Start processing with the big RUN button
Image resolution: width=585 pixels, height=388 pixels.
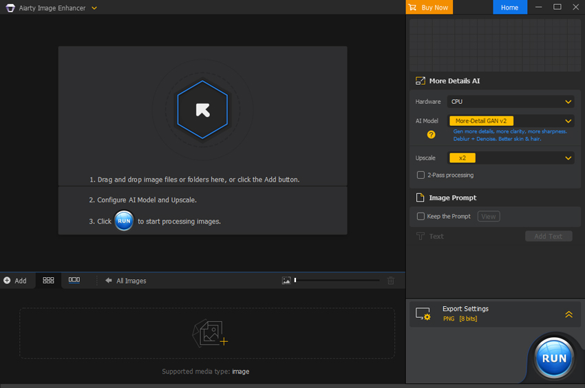553,358
